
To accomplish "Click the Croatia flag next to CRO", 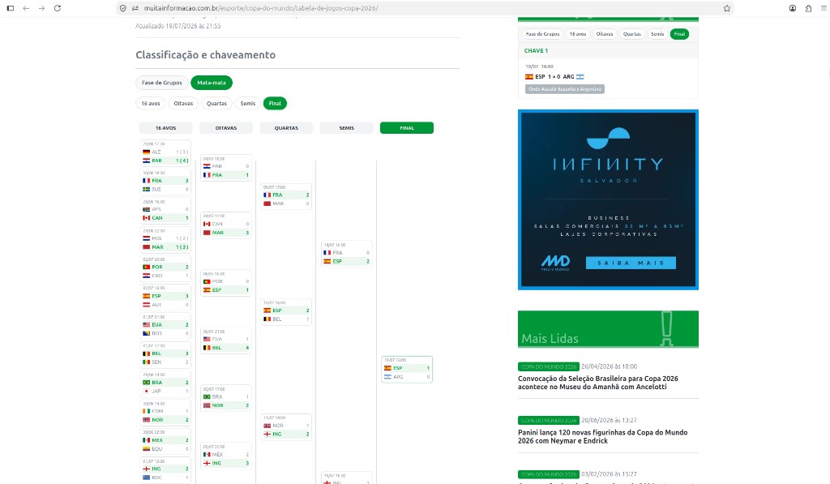I will [x=146, y=276].
